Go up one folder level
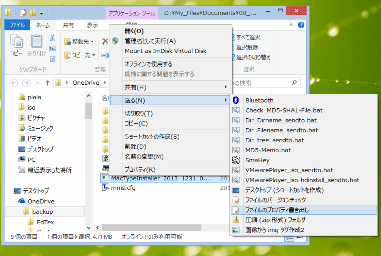381x256 pixels. click(x=48, y=83)
